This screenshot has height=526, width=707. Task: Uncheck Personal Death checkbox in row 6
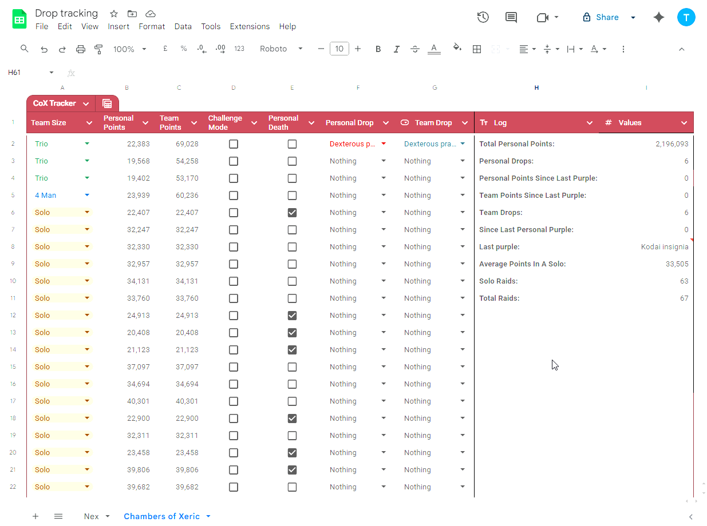(x=292, y=213)
